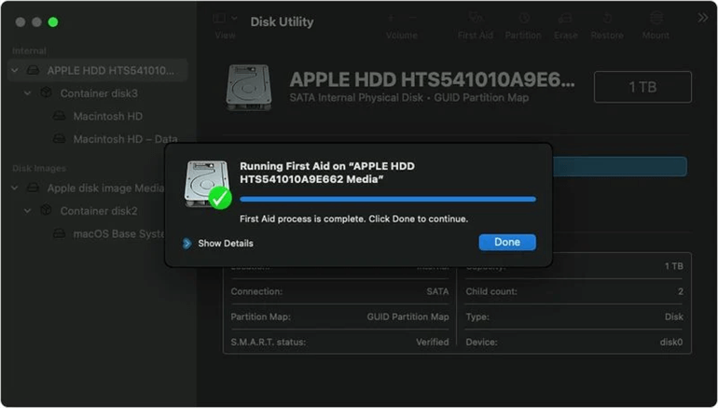The image size is (718, 408).
Task: Open the toolbar overflow double-chevron
Action: coord(702,18)
